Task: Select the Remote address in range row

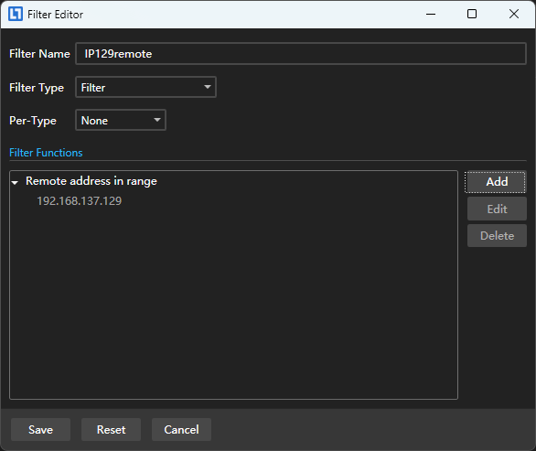Action: (91, 181)
